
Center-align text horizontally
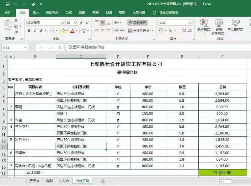click(x=102, y=31)
